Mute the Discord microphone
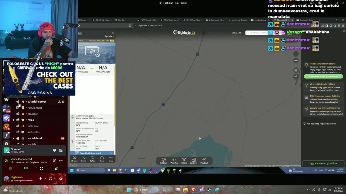 coord(40,179)
